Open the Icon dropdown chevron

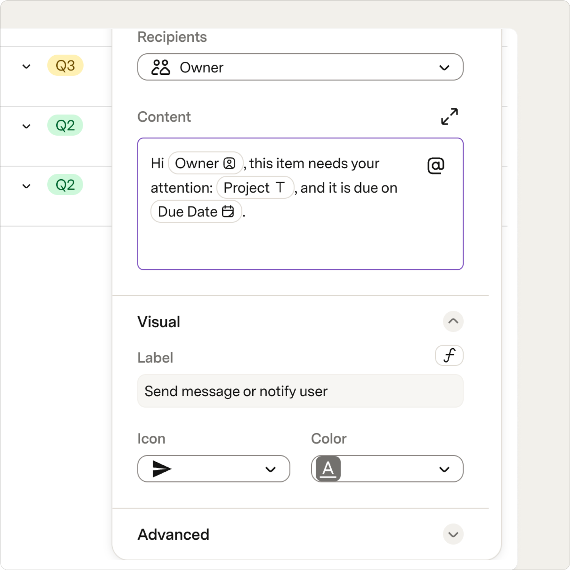pyautogui.click(x=270, y=469)
